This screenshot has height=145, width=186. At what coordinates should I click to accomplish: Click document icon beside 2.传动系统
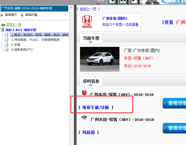tap(7, 39)
